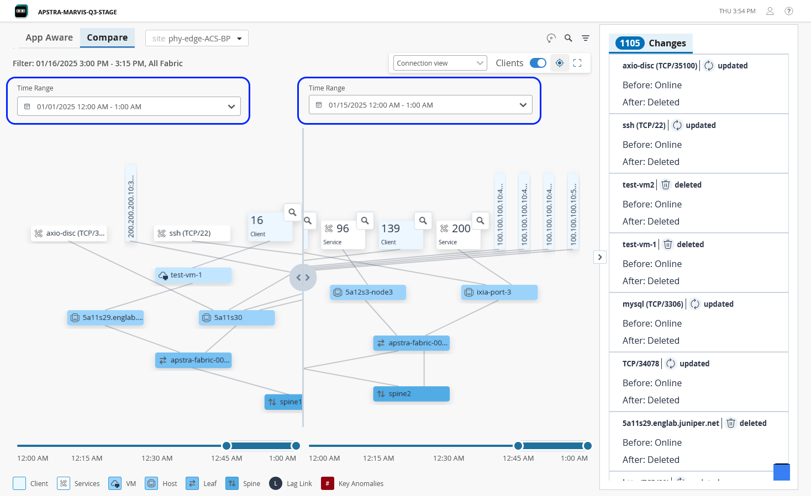
Task: Open the filter lines icon
Action: pyautogui.click(x=586, y=38)
